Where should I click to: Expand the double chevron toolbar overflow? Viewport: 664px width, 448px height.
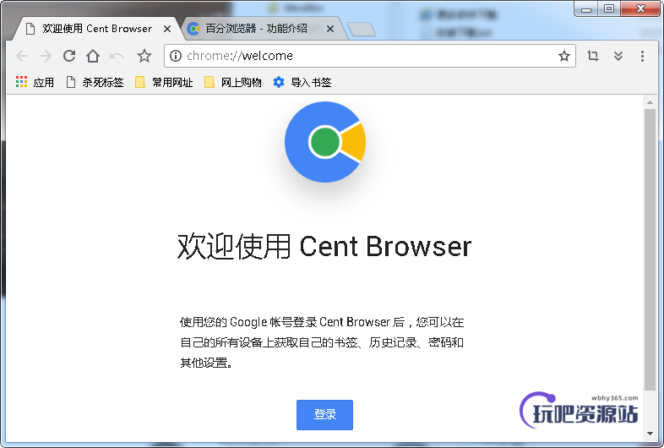tap(618, 56)
